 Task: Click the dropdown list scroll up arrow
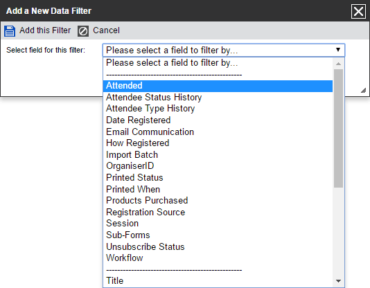[x=338, y=64]
